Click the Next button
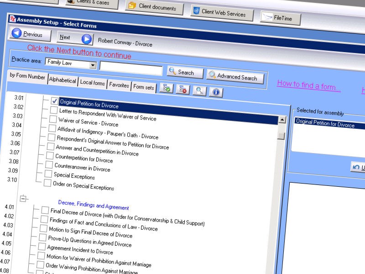This screenshot has width=365, height=274. click(75, 38)
